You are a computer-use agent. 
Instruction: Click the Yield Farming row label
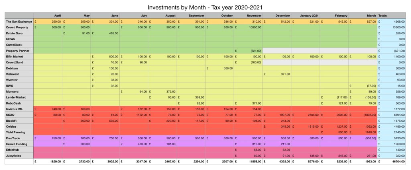(x=15, y=132)
